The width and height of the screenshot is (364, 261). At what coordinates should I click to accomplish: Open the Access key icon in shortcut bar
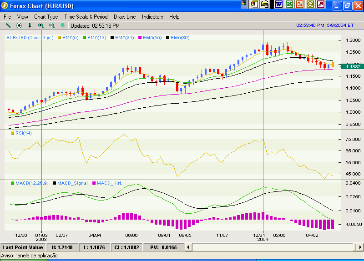point(321,5)
